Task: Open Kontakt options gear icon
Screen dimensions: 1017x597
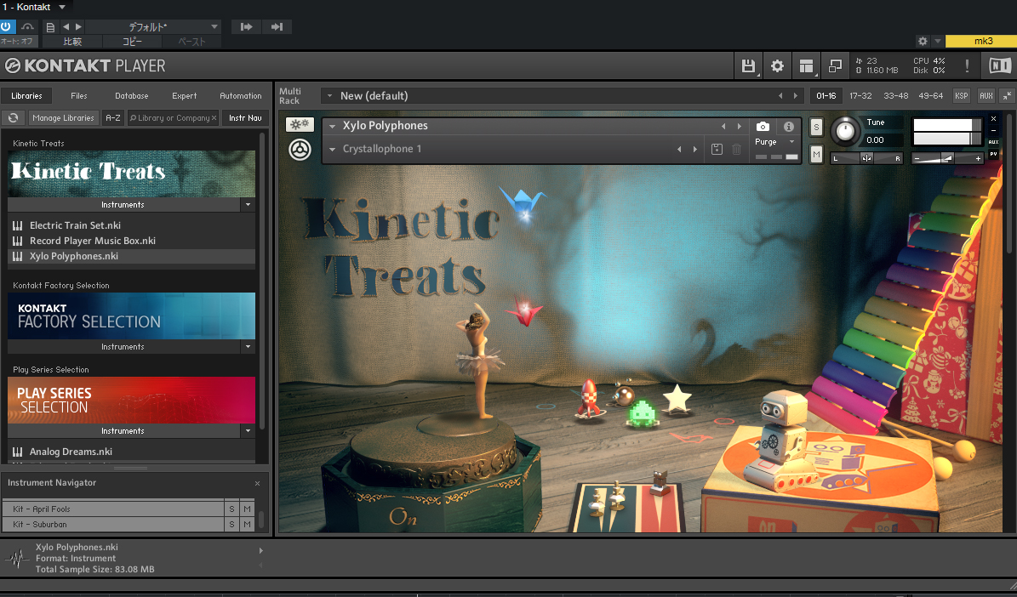Action: point(777,65)
